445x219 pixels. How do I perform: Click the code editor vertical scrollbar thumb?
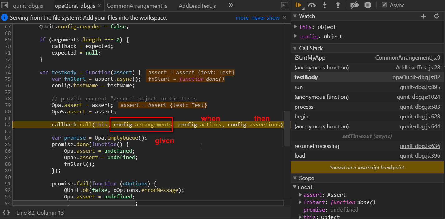tap(287, 129)
